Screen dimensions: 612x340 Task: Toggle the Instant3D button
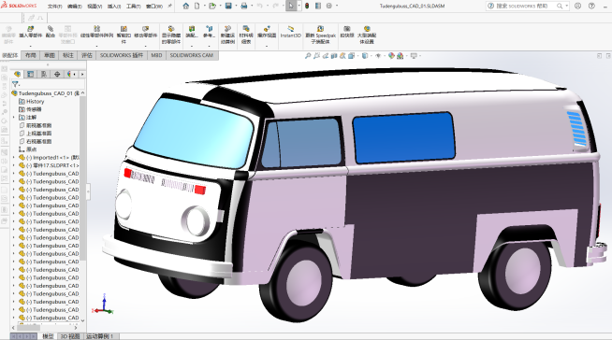(x=291, y=32)
